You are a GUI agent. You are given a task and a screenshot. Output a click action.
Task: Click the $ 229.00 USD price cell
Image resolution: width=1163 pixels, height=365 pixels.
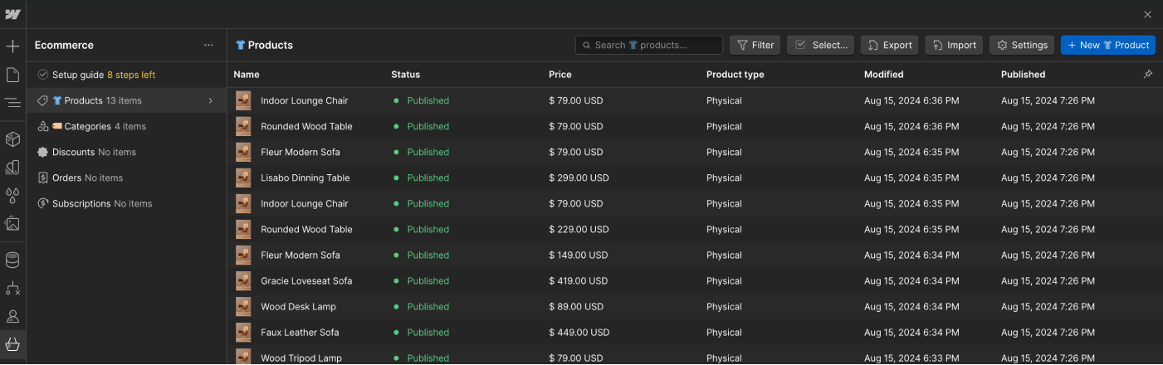579,229
